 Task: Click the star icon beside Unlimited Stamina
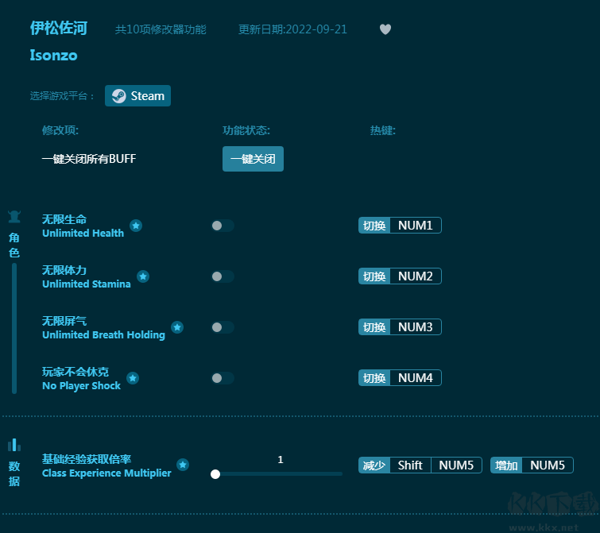(x=143, y=276)
